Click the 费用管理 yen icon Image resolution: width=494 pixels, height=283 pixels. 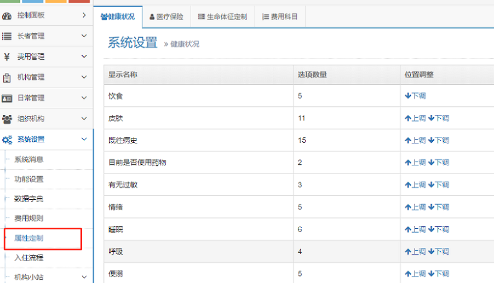point(7,56)
